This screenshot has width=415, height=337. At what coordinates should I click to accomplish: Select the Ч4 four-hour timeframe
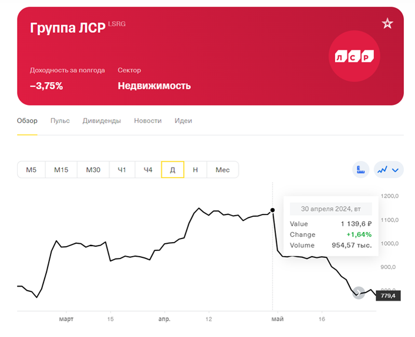tap(148, 170)
